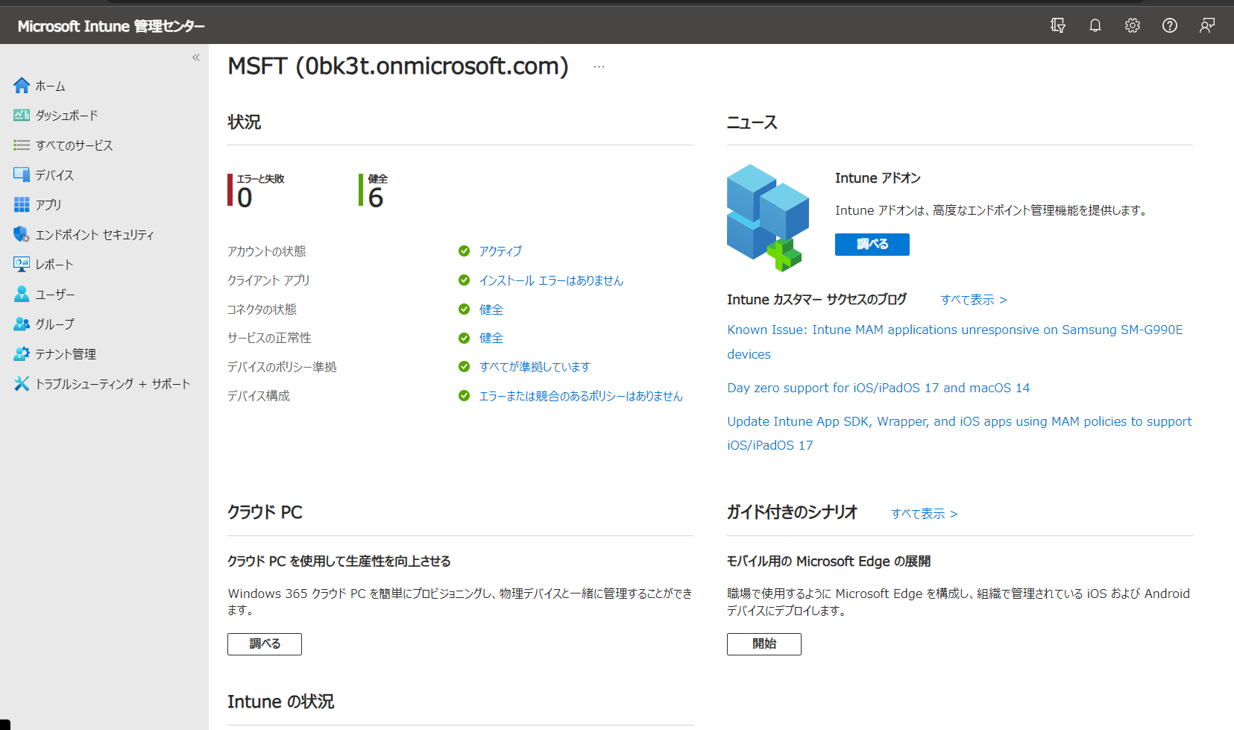Click the blue 調べる button under Intune アドオン
The image size is (1234, 730).
[x=872, y=245]
